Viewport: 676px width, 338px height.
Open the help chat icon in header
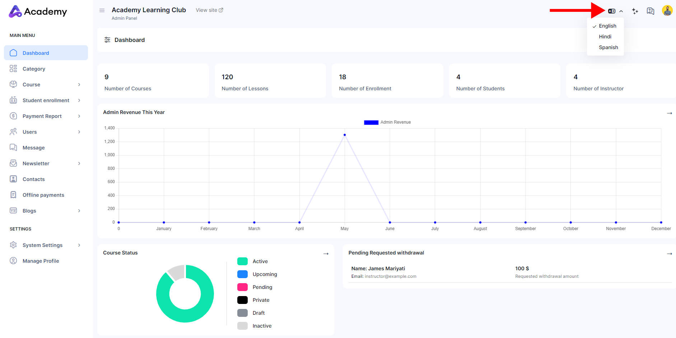(651, 11)
